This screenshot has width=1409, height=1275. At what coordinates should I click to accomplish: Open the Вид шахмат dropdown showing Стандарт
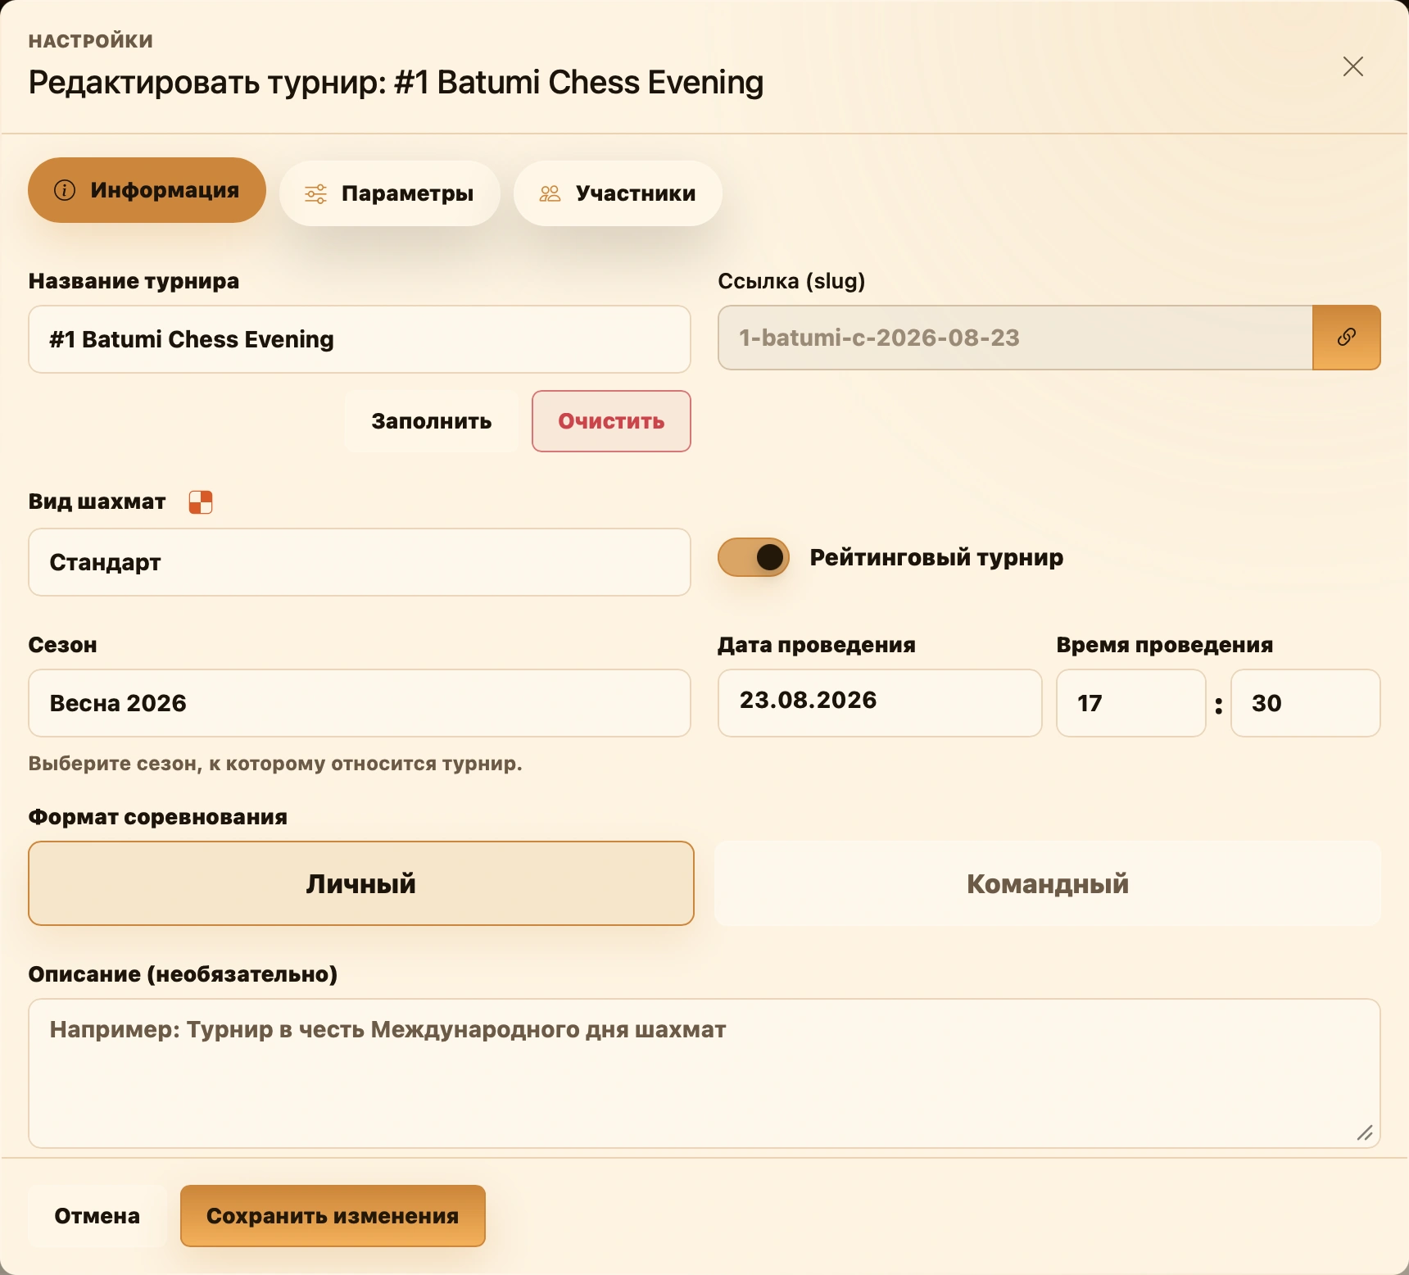coord(360,562)
